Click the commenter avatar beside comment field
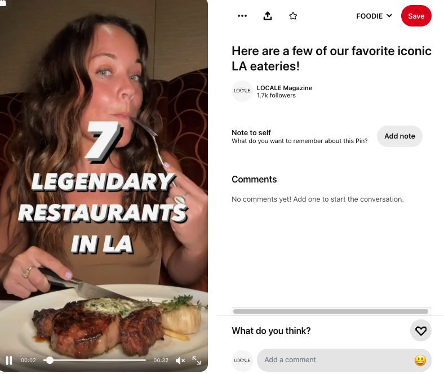The height and width of the screenshot is (374, 444). (x=242, y=360)
